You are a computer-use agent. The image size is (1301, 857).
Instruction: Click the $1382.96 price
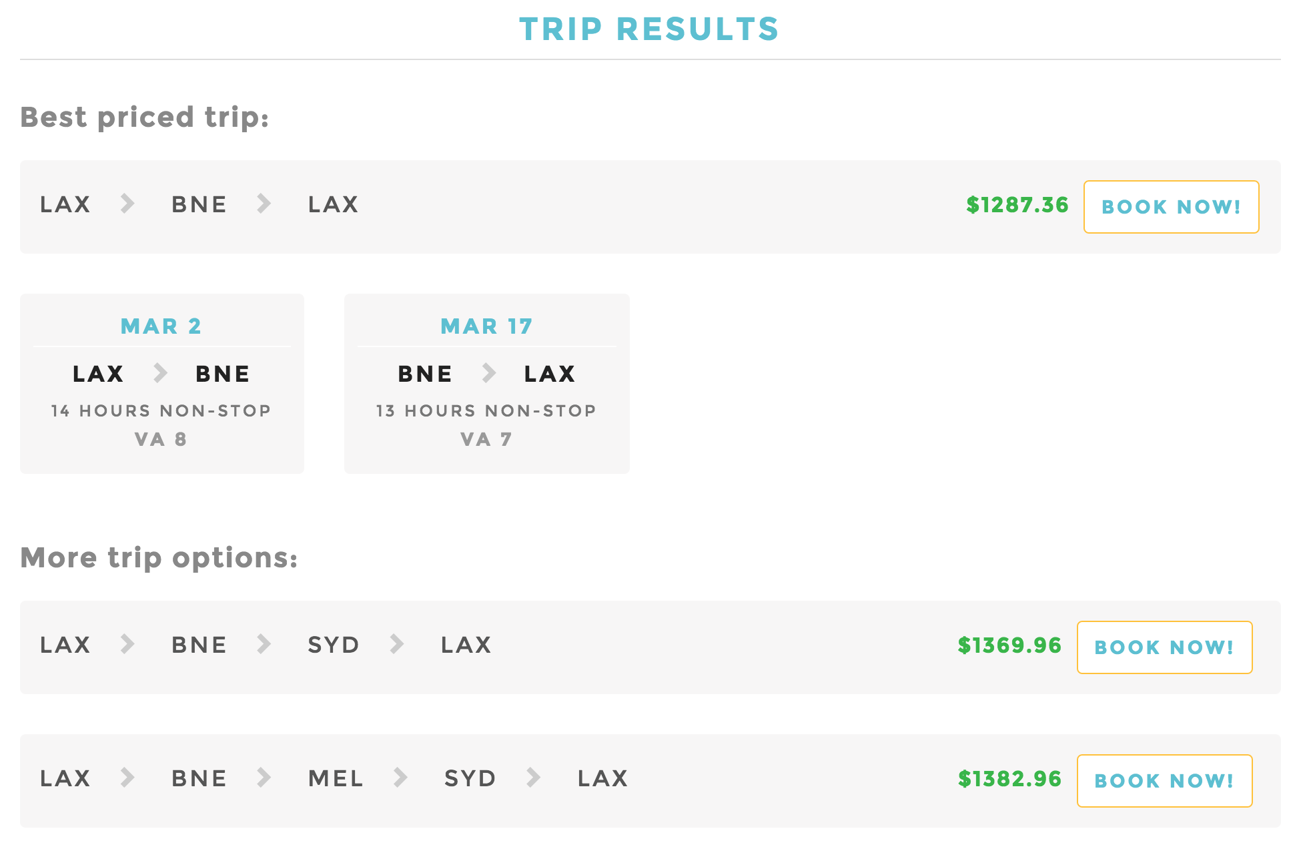point(1009,779)
